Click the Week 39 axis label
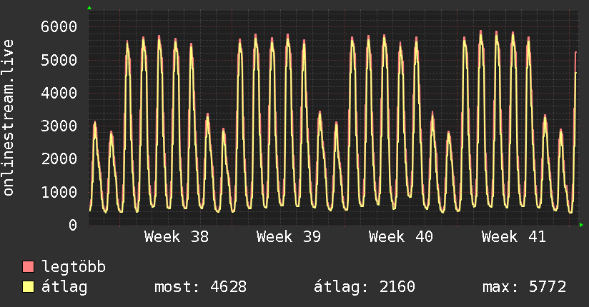Screen dimensions: 589x307 tap(289, 237)
